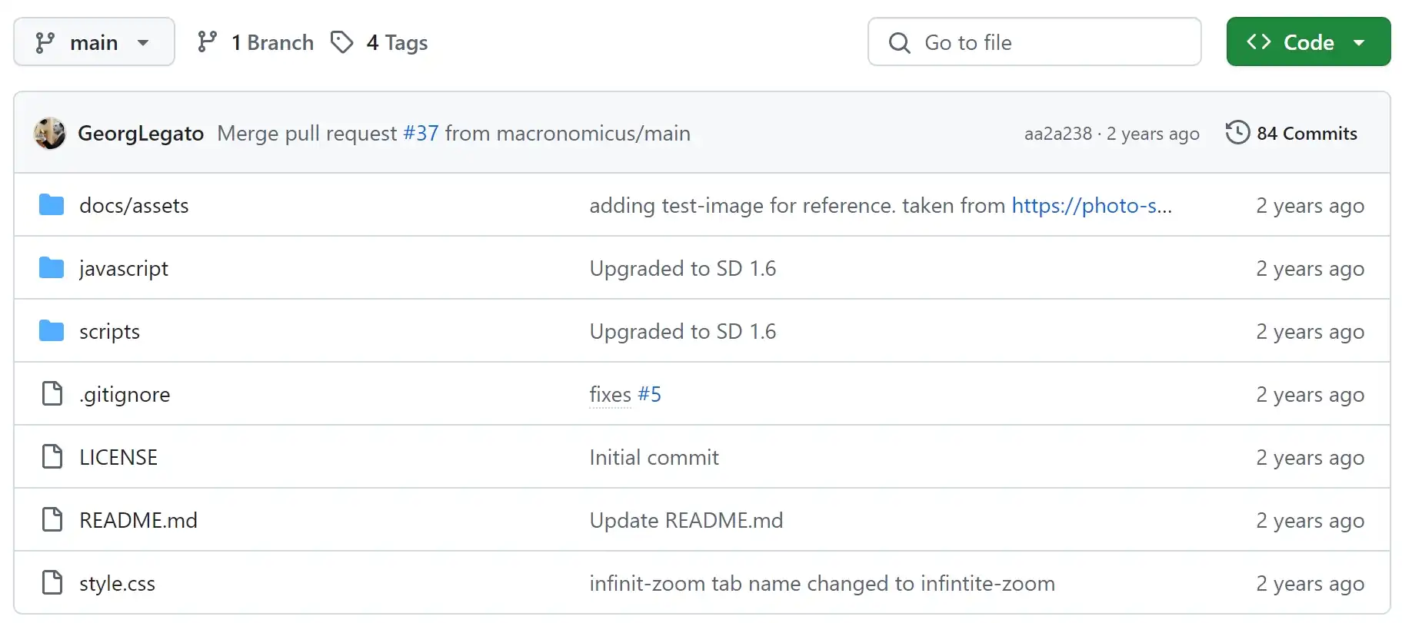Click the magnifier icon in Go to file
Viewport: 1402px width, 623px height.
click(899, 42)
